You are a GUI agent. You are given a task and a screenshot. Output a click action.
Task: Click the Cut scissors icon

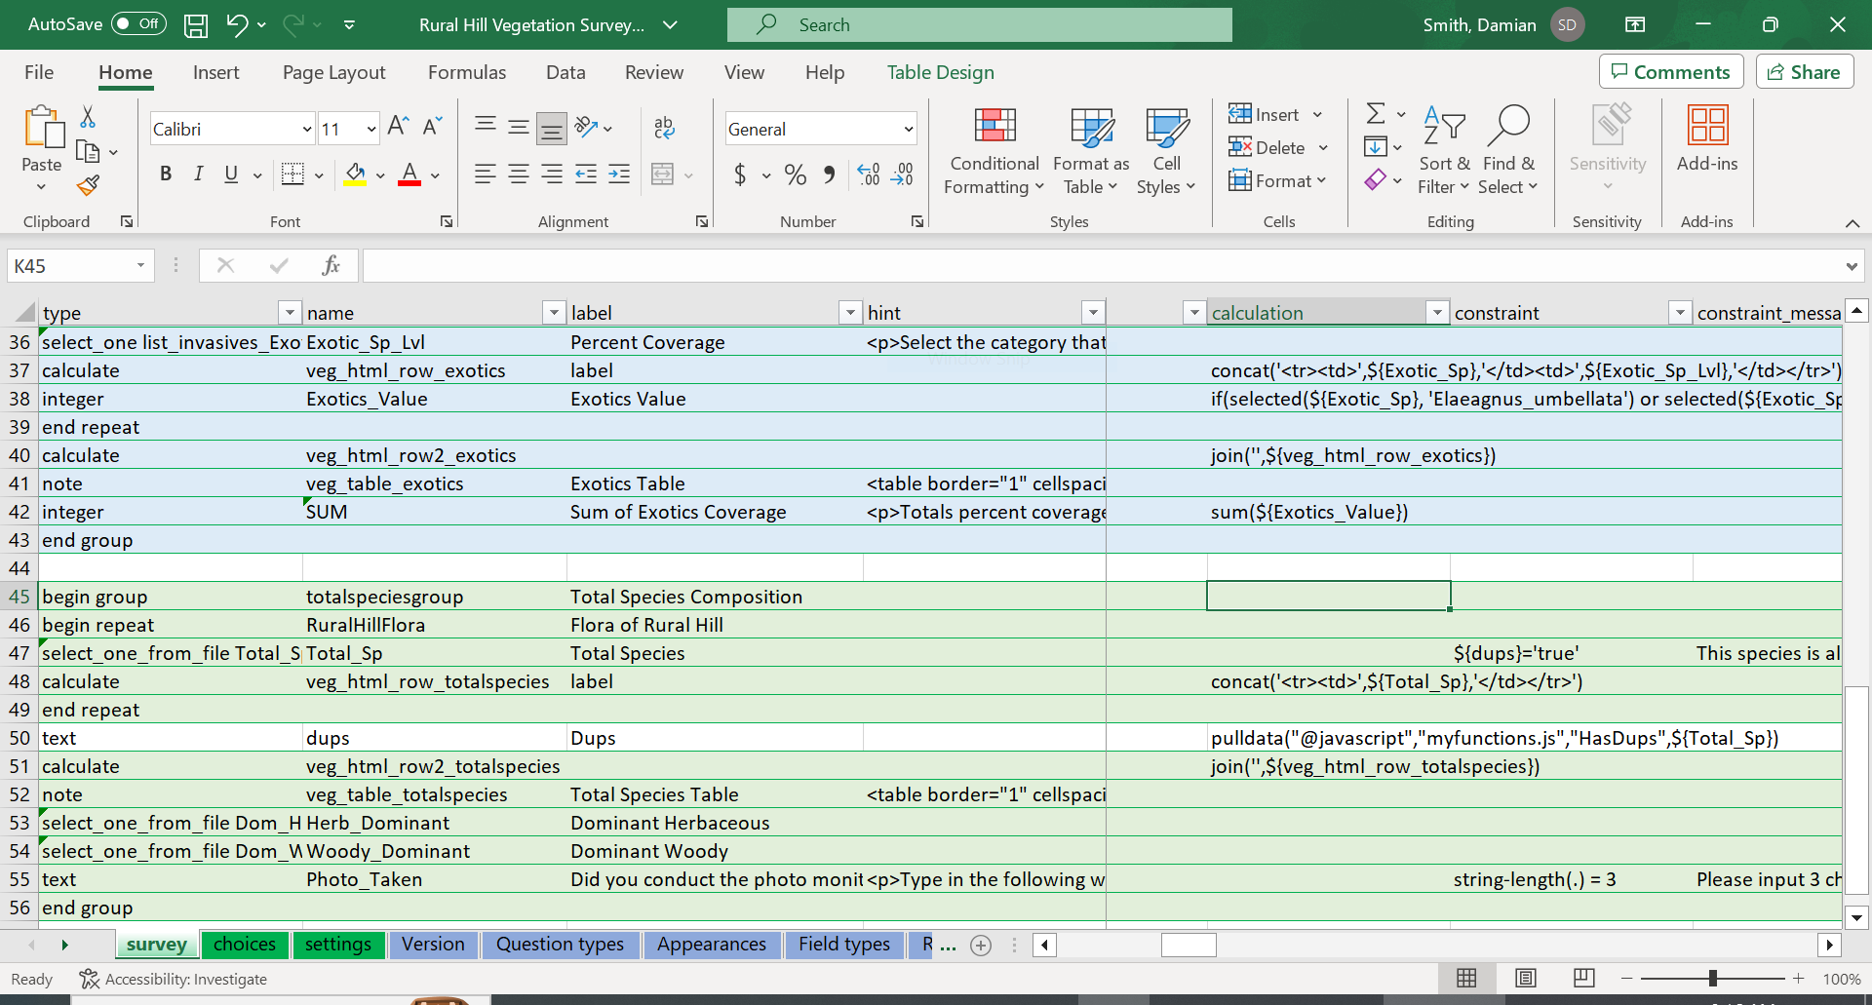88,118
